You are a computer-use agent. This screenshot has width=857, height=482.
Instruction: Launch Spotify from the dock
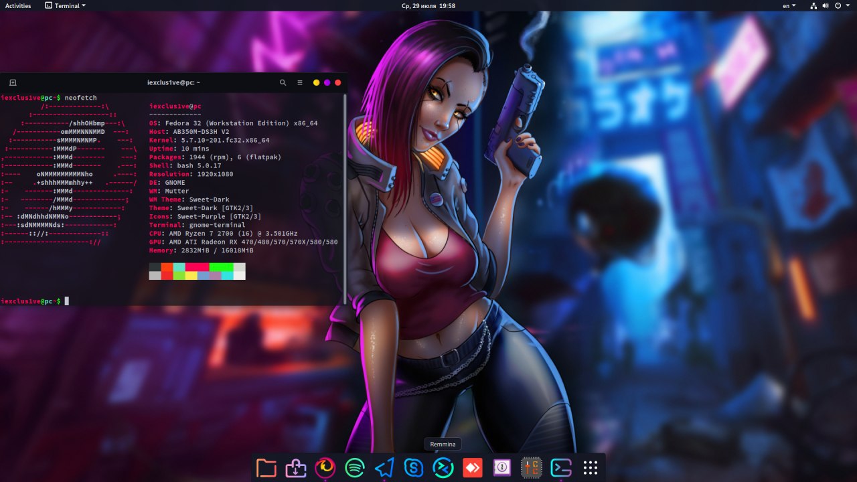(x=355, y=468)
